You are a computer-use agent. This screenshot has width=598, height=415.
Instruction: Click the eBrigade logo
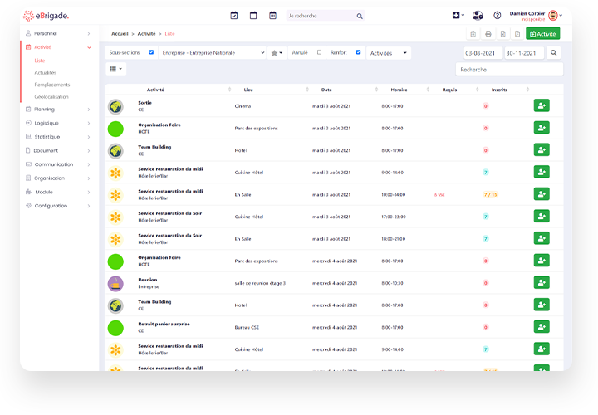point(46,16)
